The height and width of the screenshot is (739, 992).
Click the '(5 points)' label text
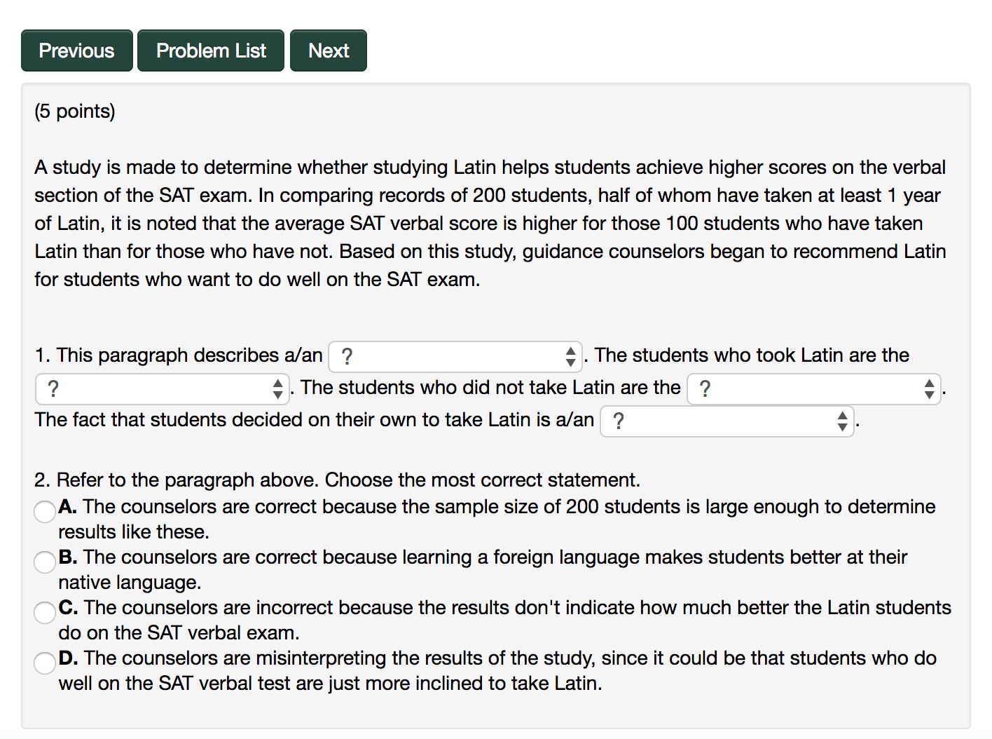pos(75,111)
